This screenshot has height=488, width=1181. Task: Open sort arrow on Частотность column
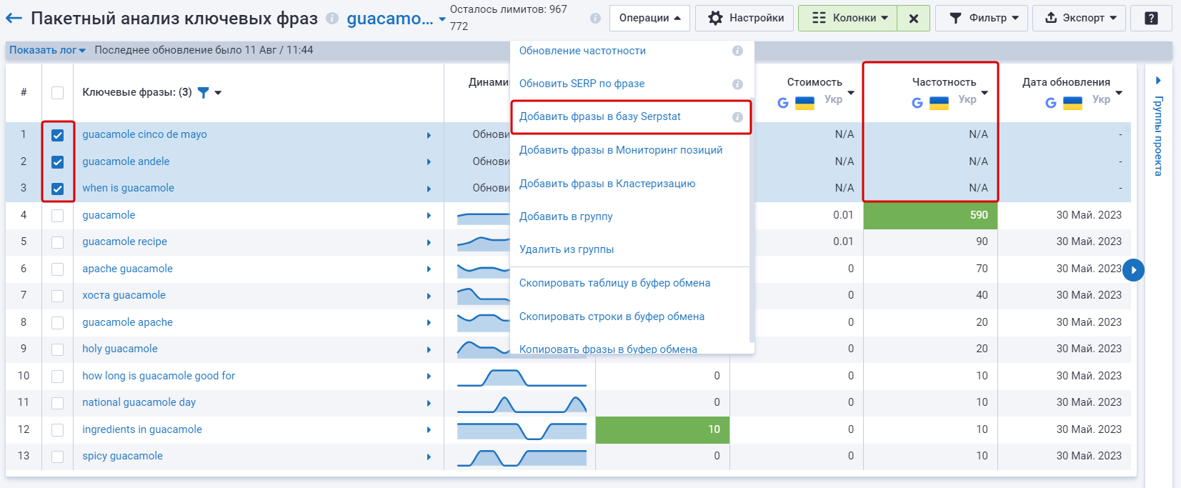tap(985, 93)
